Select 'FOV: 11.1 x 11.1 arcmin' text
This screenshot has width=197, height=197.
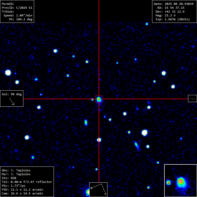[22, 190]
